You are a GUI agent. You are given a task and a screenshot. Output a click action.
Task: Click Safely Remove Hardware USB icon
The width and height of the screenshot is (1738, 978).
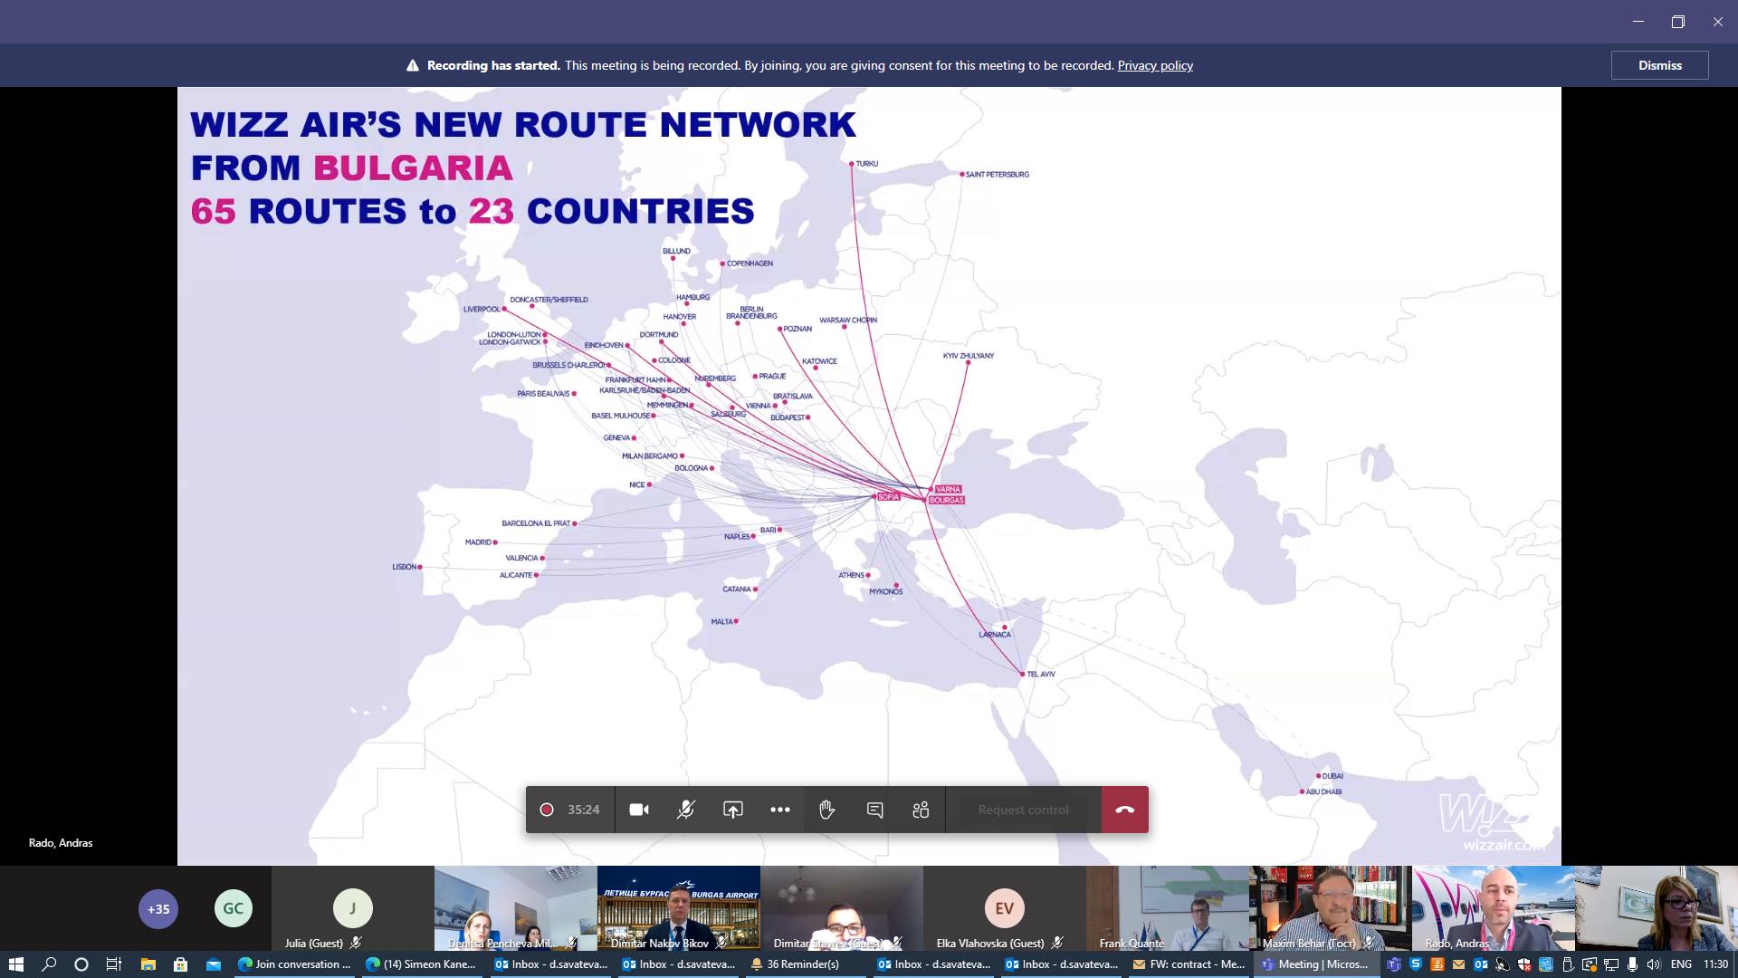[1568, 964]
